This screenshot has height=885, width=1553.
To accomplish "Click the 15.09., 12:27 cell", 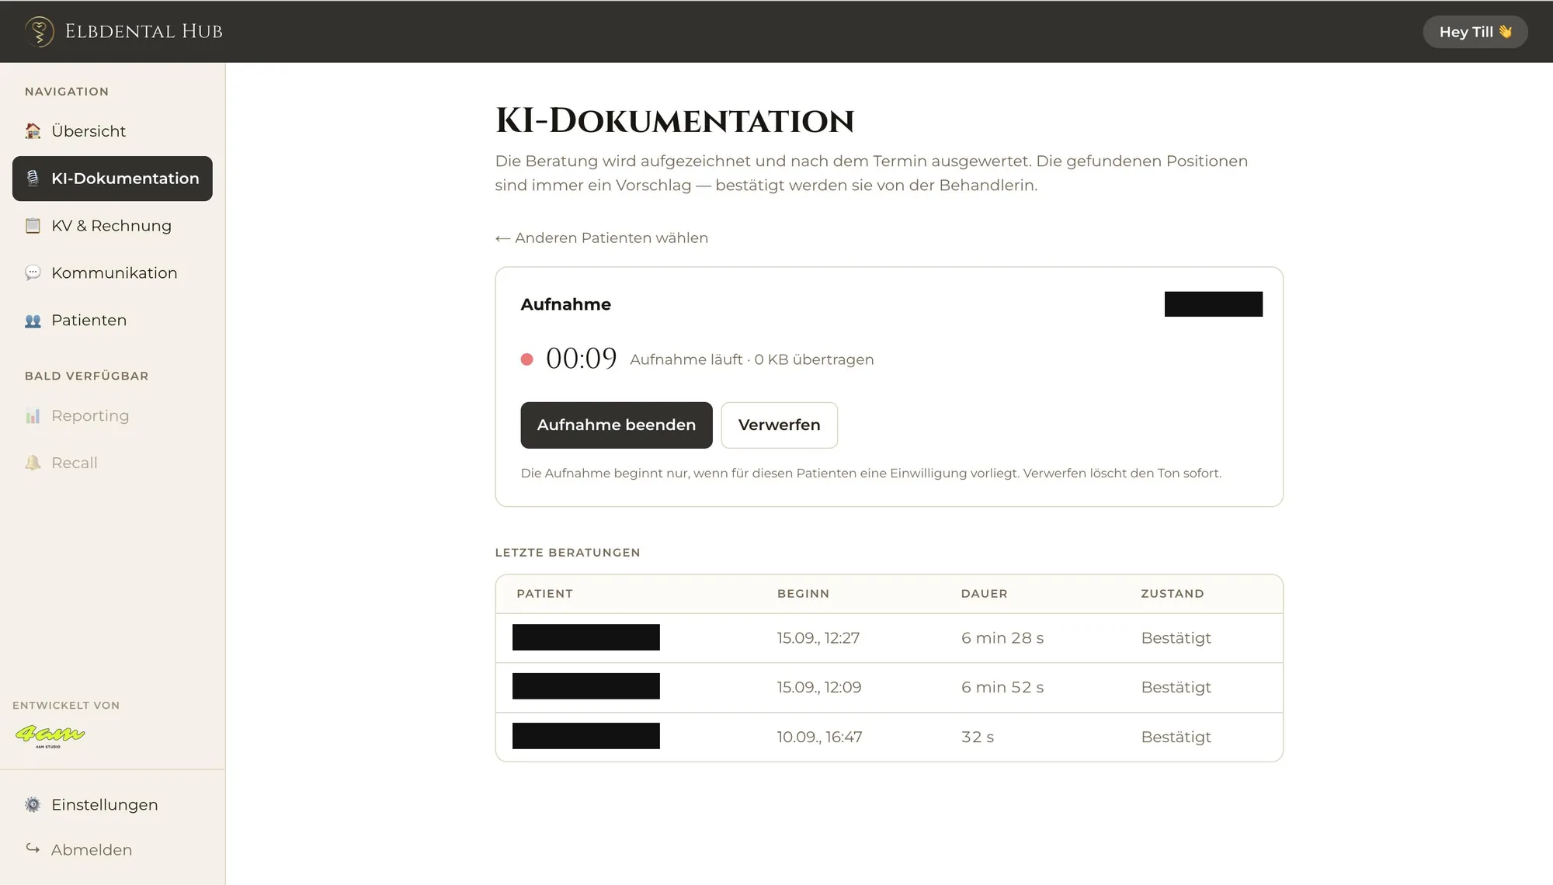I will coord(818,638).
